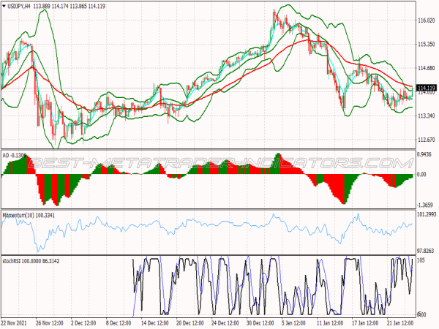Viewport: 439px width, 329px height.
Task: Click the USDJPY,H4 symbol label
Action: click(x=19, y=6)
